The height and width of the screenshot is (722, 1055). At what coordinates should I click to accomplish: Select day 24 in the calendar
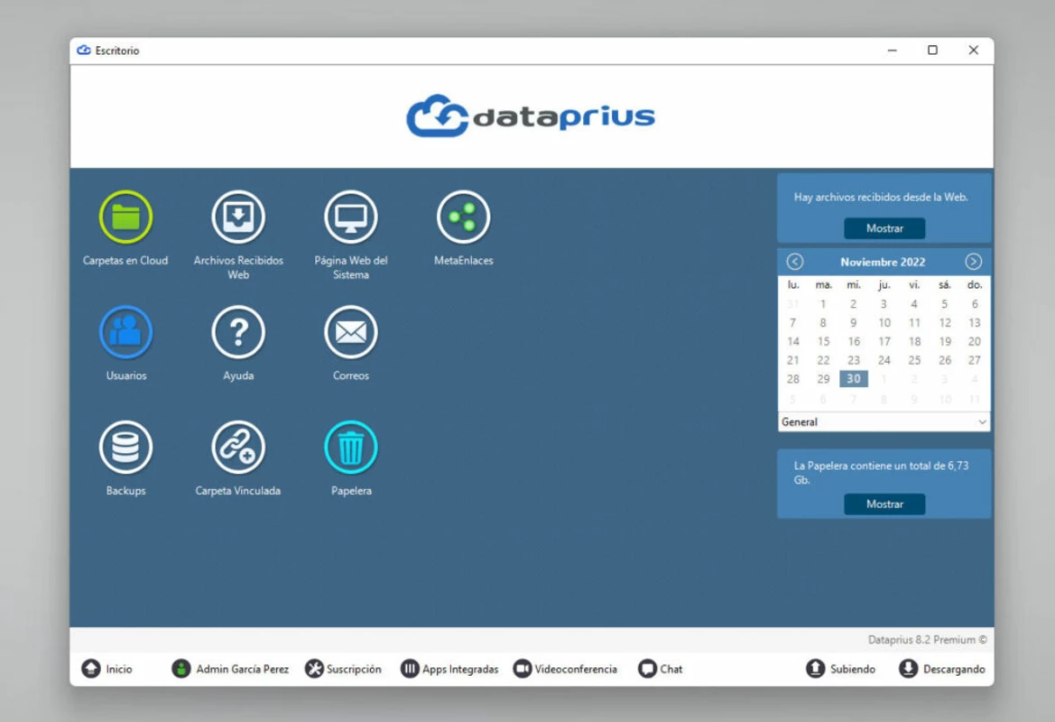point(884,360)
